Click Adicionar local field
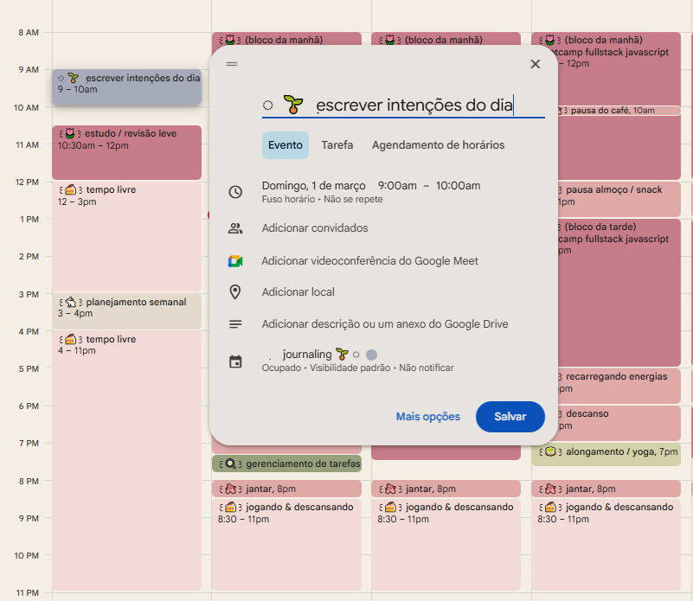This screenshot has height=601, width=693. click(298, 292)
